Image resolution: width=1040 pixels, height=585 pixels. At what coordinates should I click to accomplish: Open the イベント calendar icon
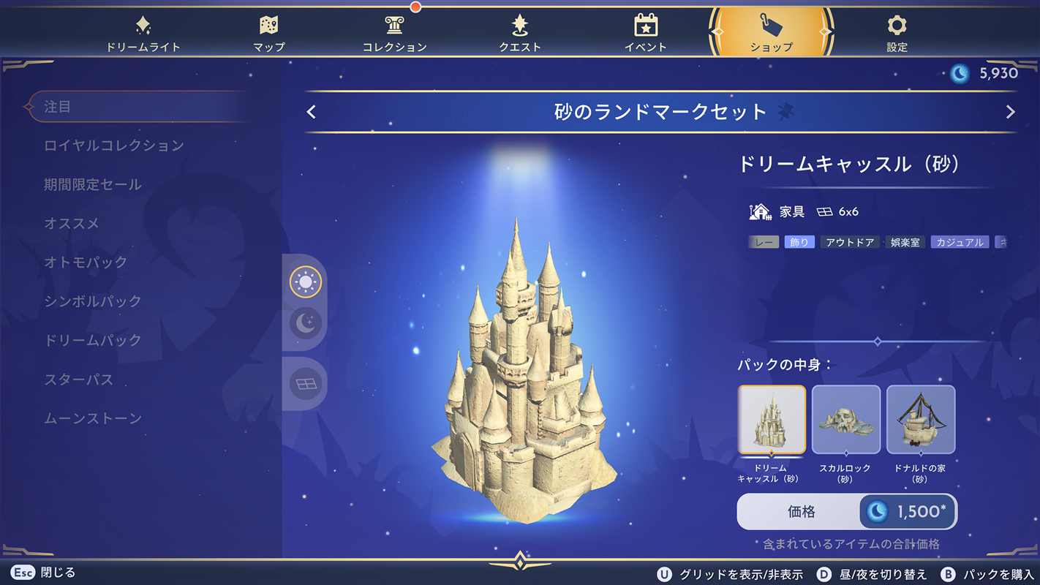[x=645, y=26]
